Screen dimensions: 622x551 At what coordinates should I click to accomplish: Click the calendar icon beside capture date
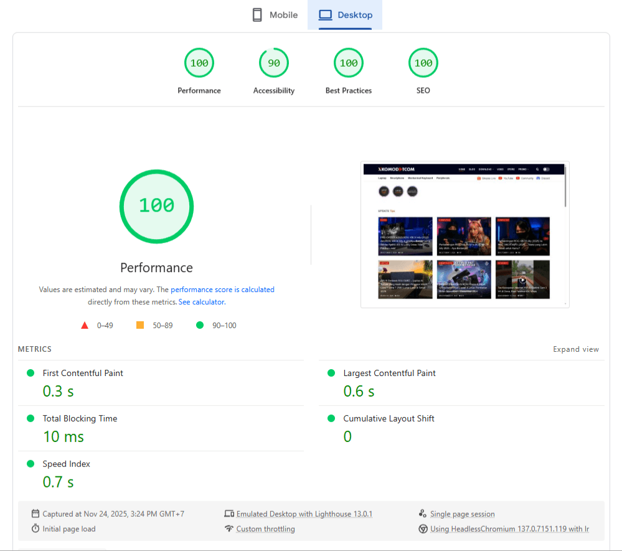35,514
